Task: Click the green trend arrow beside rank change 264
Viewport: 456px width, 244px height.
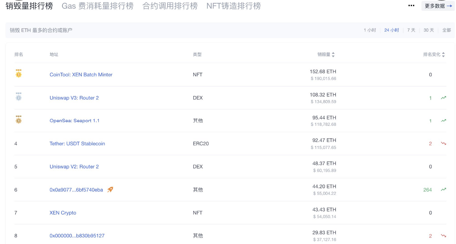Action: (x=443, y=189)
